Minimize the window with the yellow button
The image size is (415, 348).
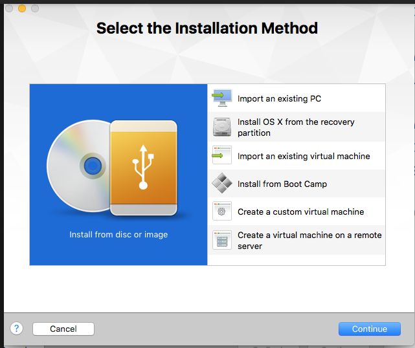(x=22, y=8)
